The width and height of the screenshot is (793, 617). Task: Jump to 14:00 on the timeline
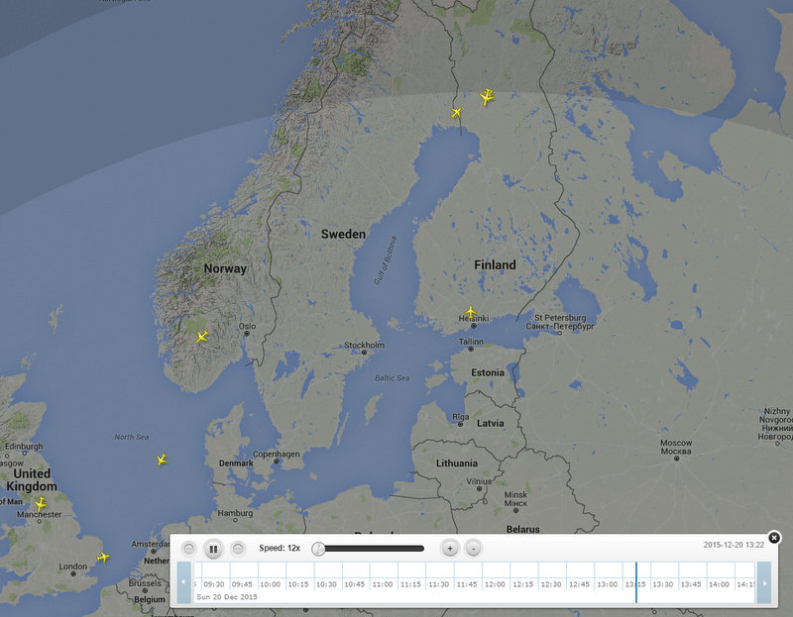click(719, 584)
